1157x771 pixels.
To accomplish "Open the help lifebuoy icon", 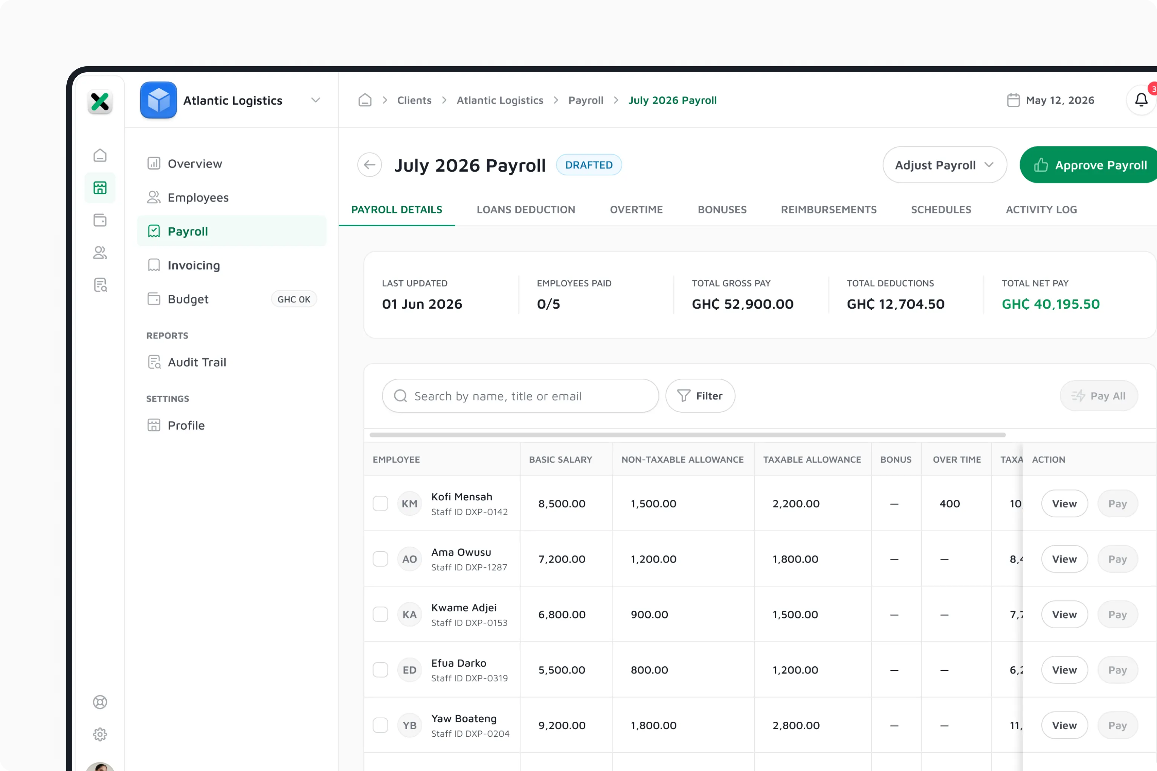I will [x=100, y=702].
